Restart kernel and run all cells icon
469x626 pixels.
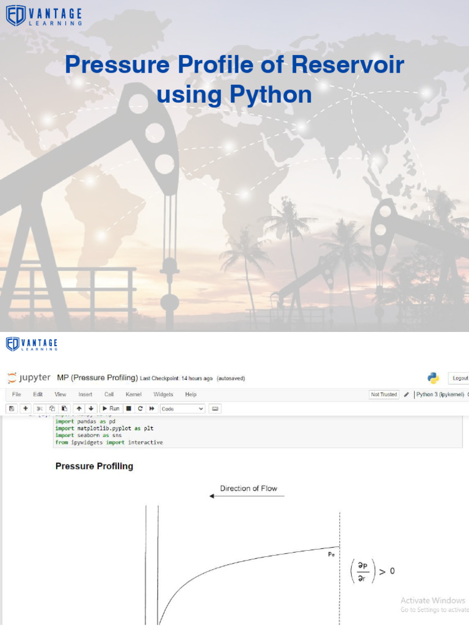click(151, 408)
